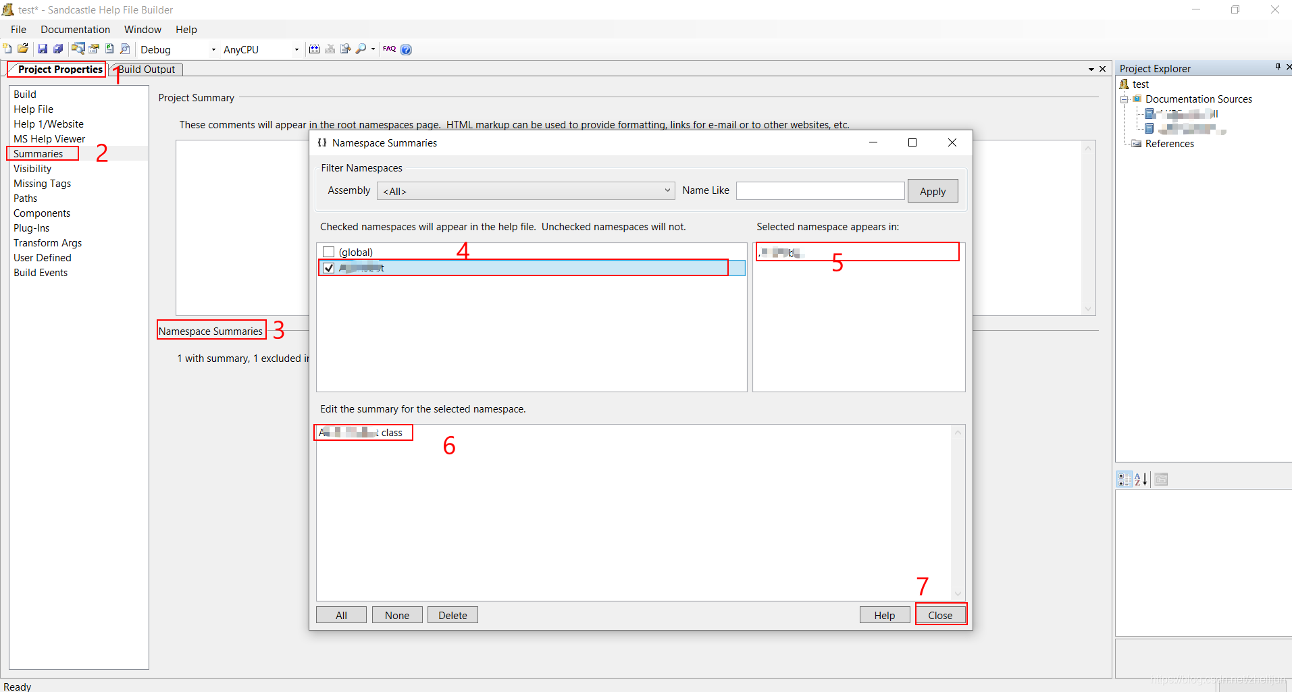Click the Categorized icon in property grid
Image resolution: width=1292 pixels, height=692 pixels.
1125,479
